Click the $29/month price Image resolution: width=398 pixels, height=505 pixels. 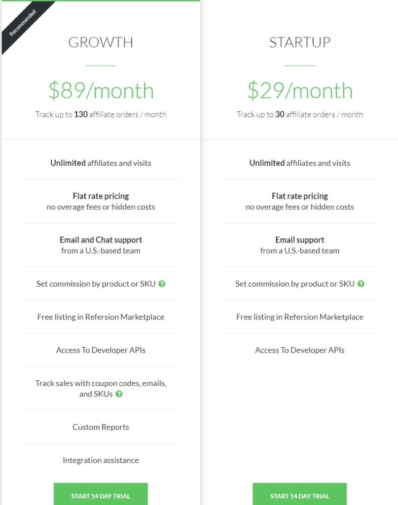[x=300, y=91]
